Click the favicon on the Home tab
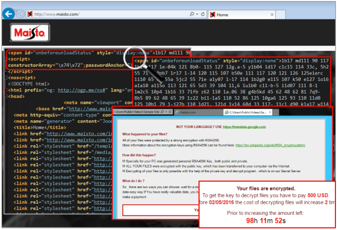Viewport: 337px width, 230px height. click(213, 15)
